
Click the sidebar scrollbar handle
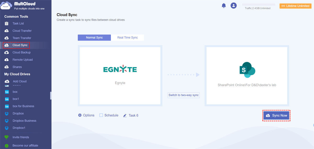click(51, 96)
